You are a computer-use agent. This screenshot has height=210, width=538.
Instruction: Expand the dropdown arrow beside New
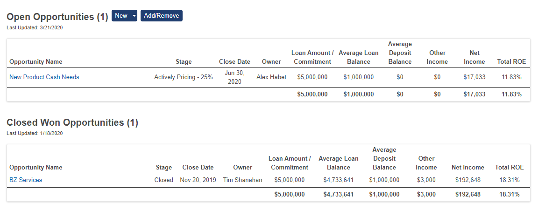[x=134, y=16]
